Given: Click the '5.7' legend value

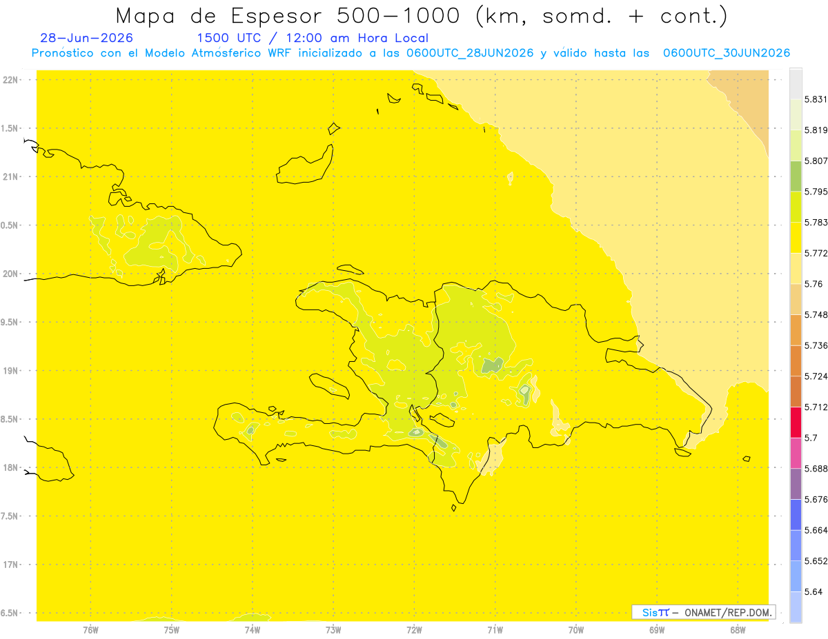Looking at the screenshot, I should point(811,438).
